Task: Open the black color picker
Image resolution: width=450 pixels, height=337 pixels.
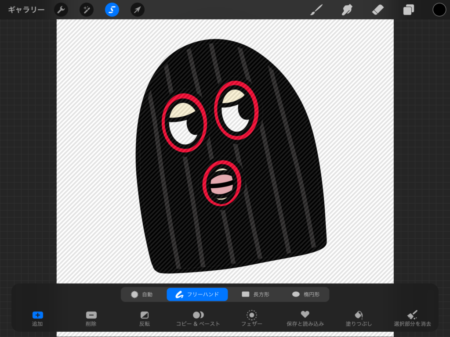Action: [439, 10]
